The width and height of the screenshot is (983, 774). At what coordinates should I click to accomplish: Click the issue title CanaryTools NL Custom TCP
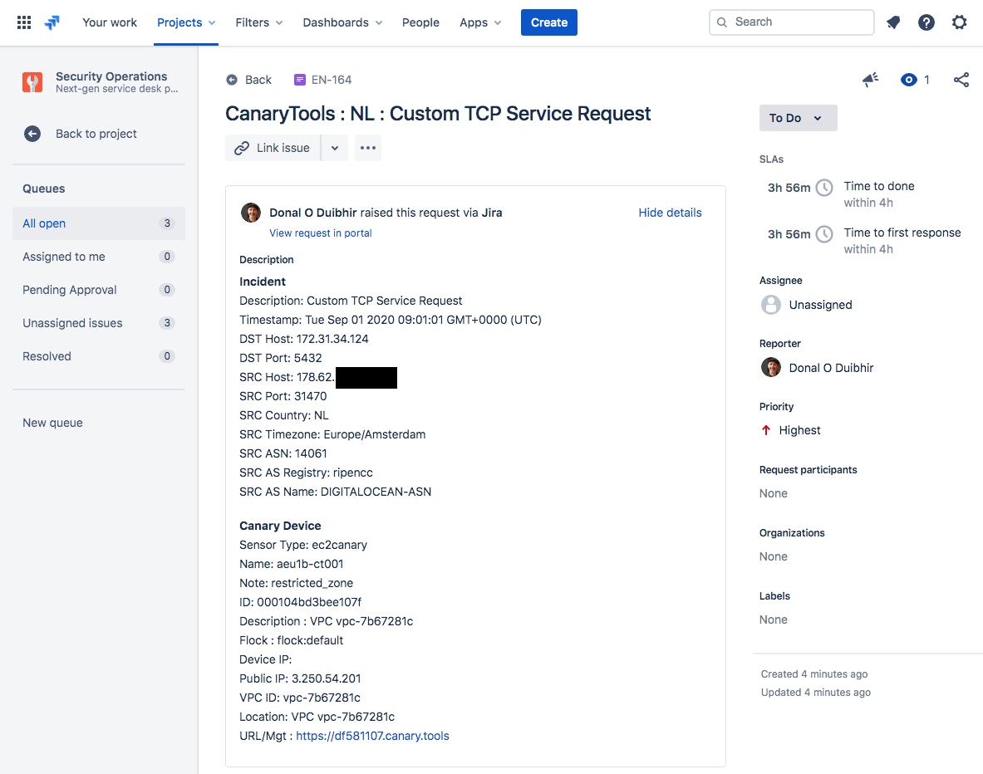coord(438,114)
